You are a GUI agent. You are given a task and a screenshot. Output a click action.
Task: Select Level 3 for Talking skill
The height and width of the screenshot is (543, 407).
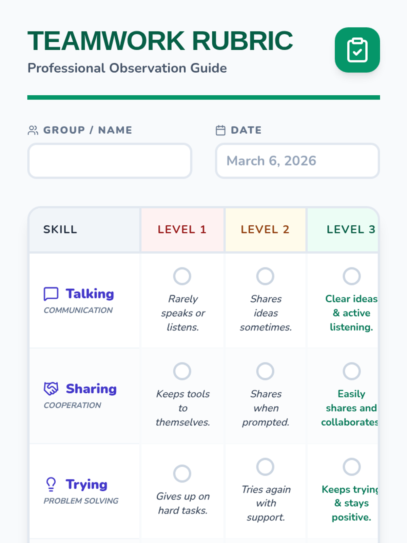click(351, 276)
